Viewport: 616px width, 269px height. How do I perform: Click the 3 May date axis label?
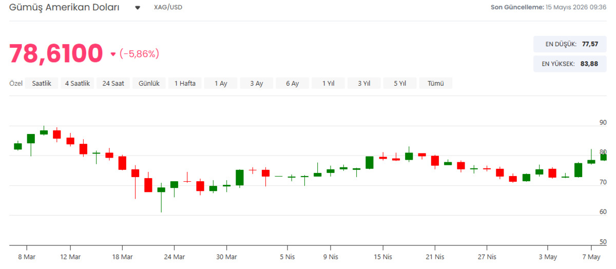pos(547,257)
